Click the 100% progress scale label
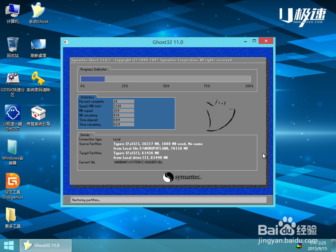Screen dimensions: 336x252 point(249,86)
